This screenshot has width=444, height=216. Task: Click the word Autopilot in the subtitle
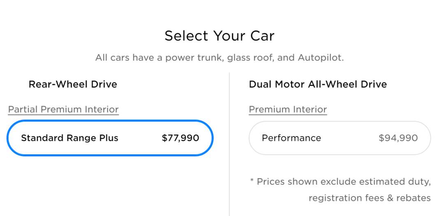[x=321, y=58]
